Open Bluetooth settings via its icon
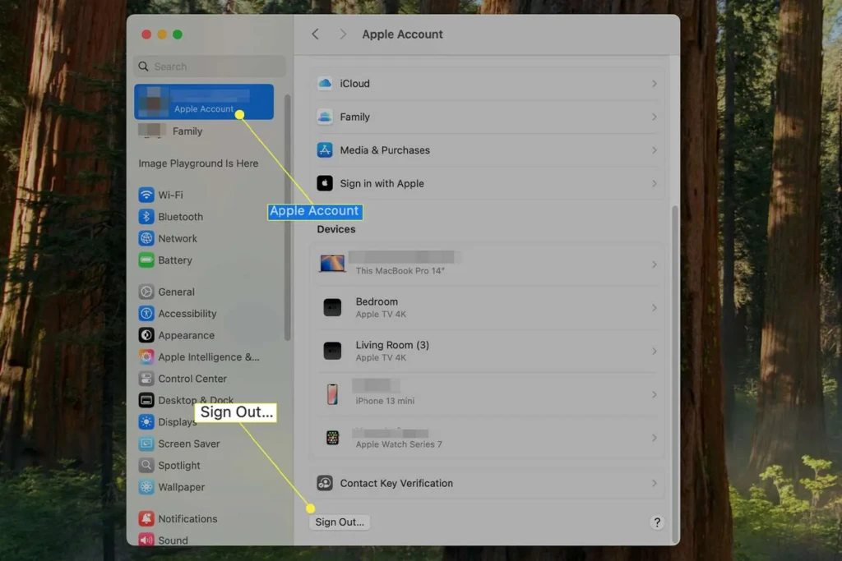 coord(146,217)
